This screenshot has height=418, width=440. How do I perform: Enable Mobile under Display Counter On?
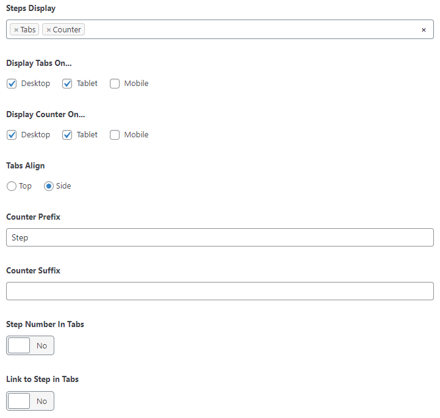click(x=115, y=135)
